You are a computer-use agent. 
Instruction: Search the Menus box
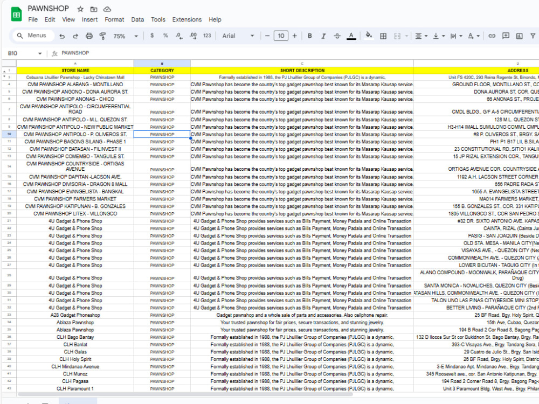pyautogui.click(x=33, y=36)
